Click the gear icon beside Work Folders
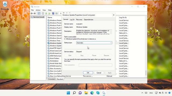Image resolution: width=172 pixels, height=96 pixels. coord(48,58)
